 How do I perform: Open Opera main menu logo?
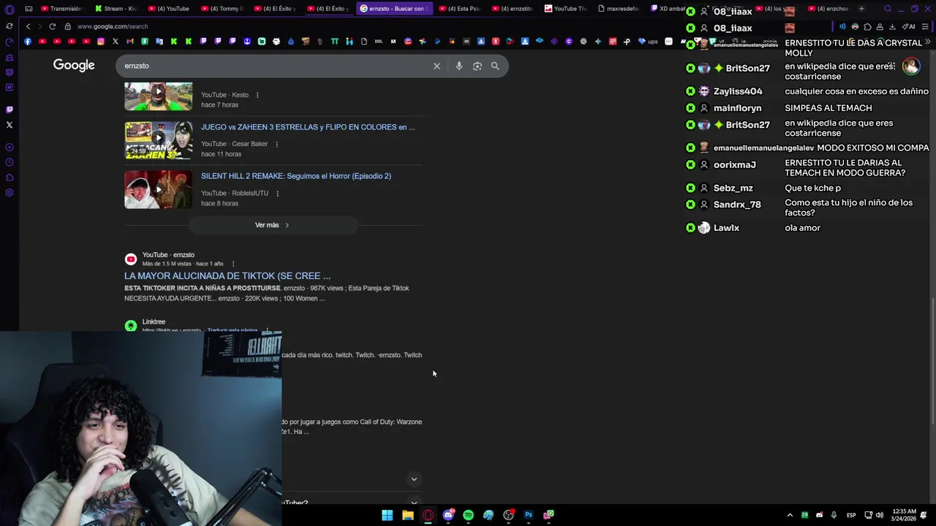[10, 9]
